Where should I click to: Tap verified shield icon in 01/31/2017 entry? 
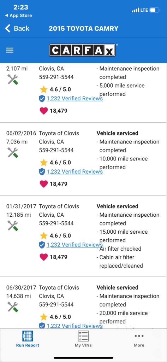[42, 245]
